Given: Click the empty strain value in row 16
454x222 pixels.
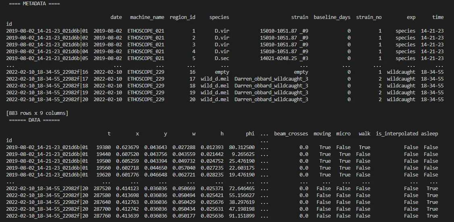Looking at the screenshot, I should (x=301, y=72).
